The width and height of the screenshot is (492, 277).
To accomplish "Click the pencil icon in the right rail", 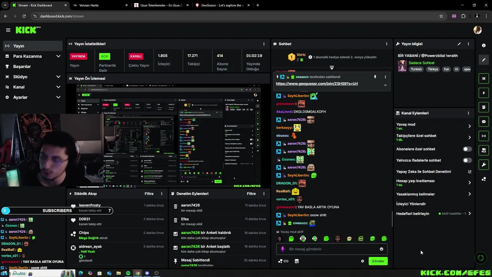I will click(484, 60).
